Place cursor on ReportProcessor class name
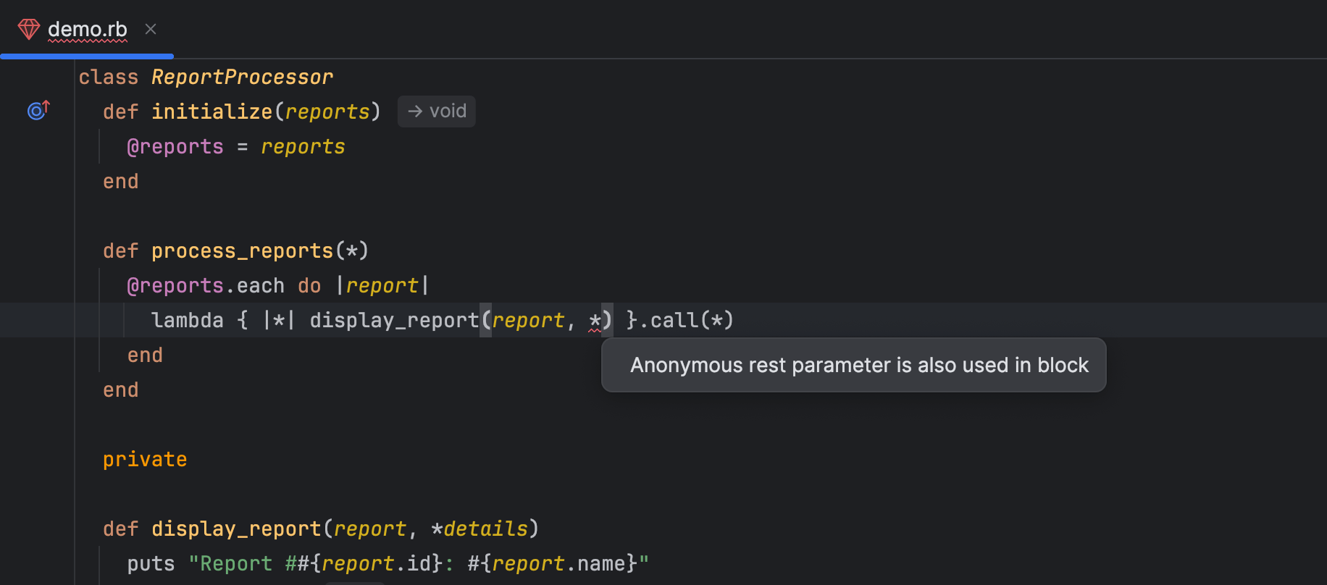 (242, 77)
